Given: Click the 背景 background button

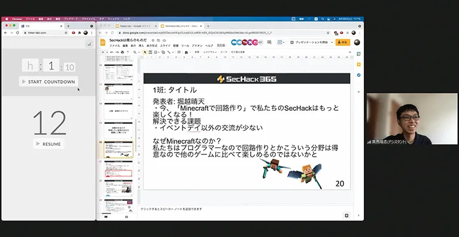Looking at the screenshot, I should coord(197,52).
